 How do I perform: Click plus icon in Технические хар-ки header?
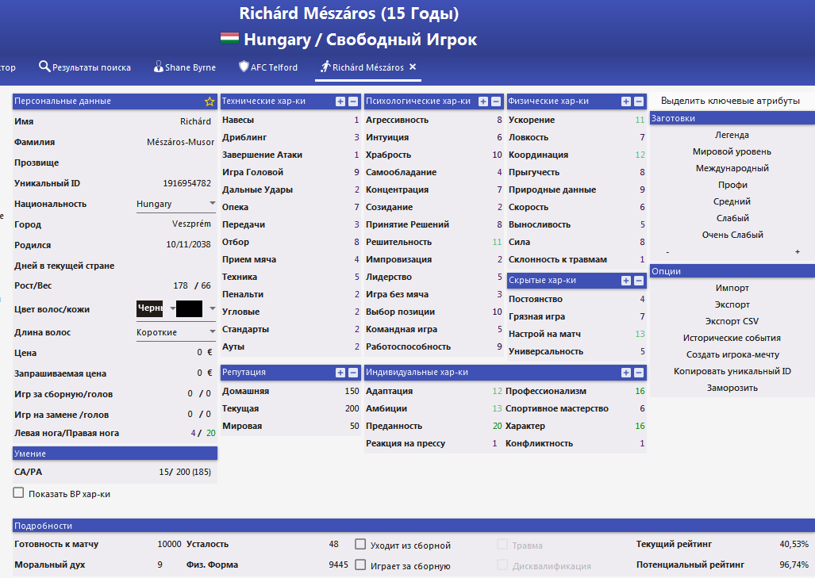340,101
